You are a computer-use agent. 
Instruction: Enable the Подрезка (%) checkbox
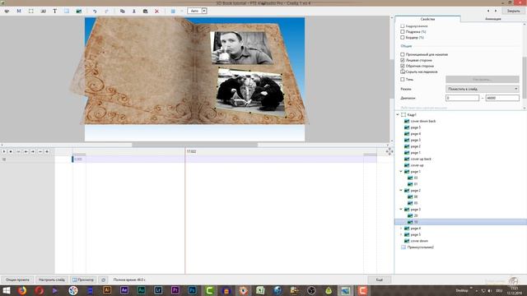coord(403,31)
